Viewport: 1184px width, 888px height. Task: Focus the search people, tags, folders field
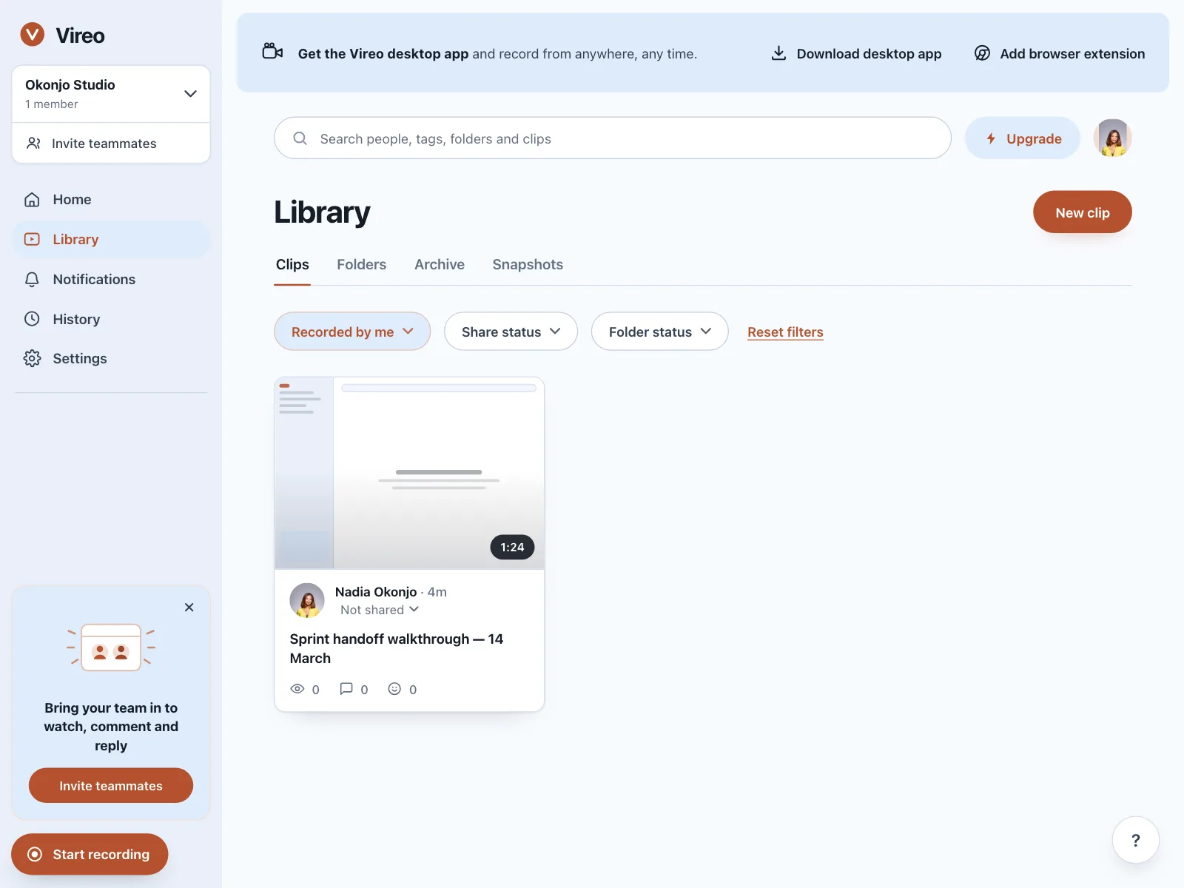click(613, 138)
